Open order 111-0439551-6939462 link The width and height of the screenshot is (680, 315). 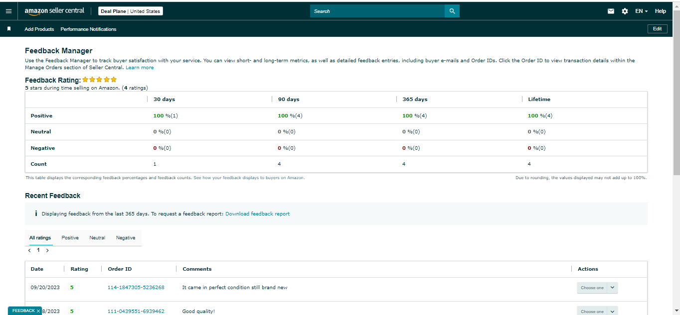click(136, 311)
